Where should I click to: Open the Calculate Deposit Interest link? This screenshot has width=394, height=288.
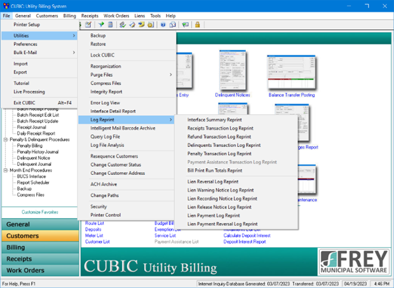247,235
